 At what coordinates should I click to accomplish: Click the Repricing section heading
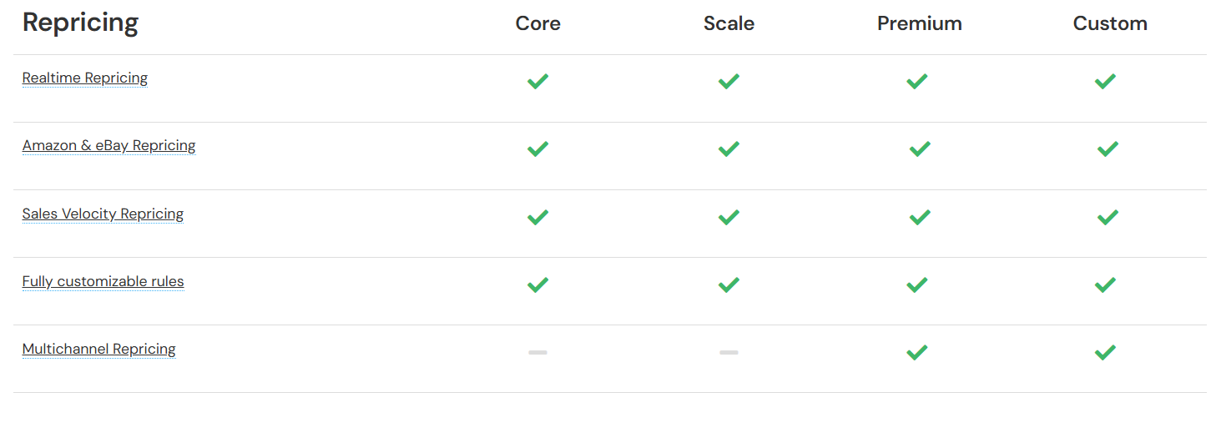[80, 23]
